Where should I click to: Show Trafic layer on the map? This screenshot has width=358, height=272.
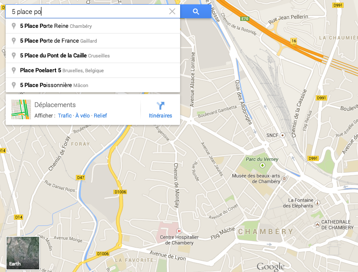tap(65, 116)
